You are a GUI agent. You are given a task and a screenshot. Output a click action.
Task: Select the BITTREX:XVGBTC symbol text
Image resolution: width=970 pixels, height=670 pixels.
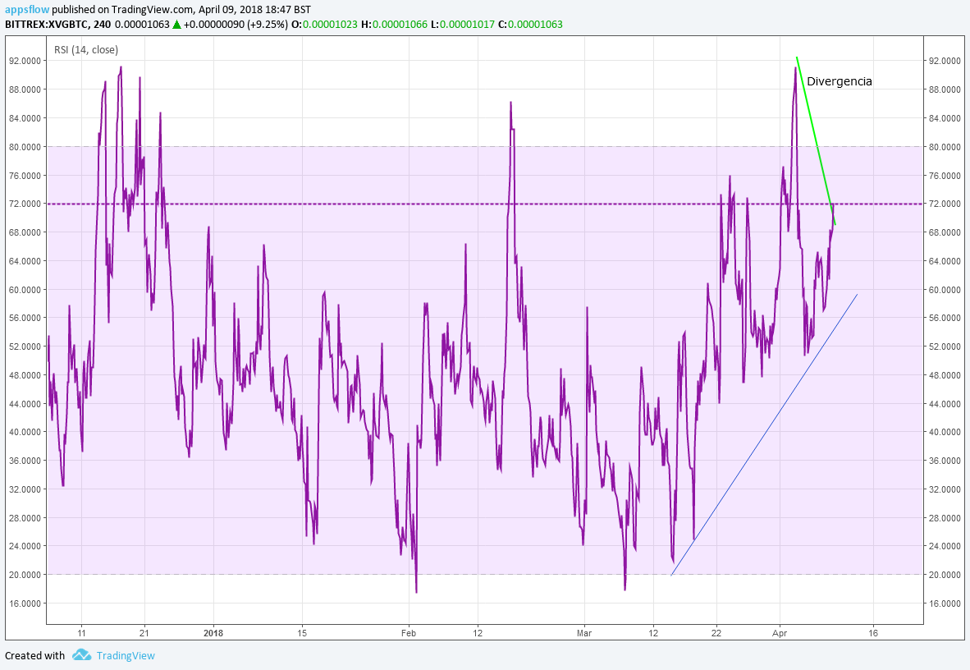47,24
